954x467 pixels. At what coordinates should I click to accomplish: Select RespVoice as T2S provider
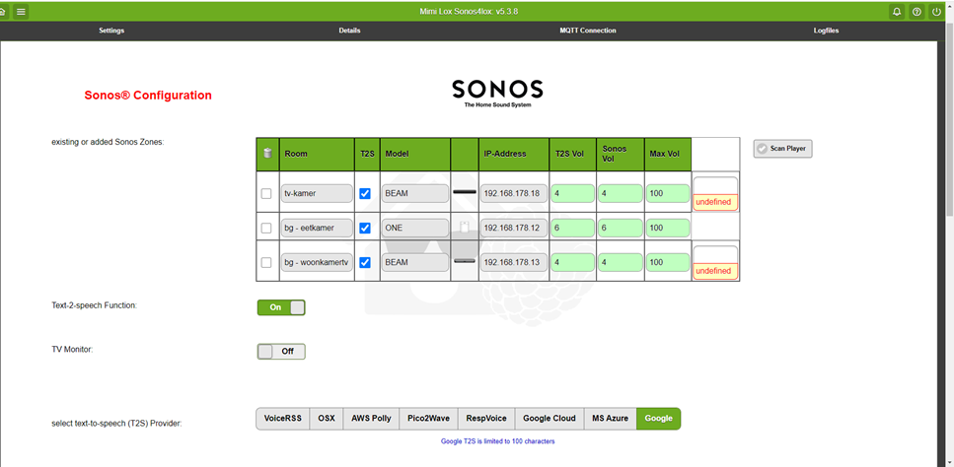[x=486, y=419]
